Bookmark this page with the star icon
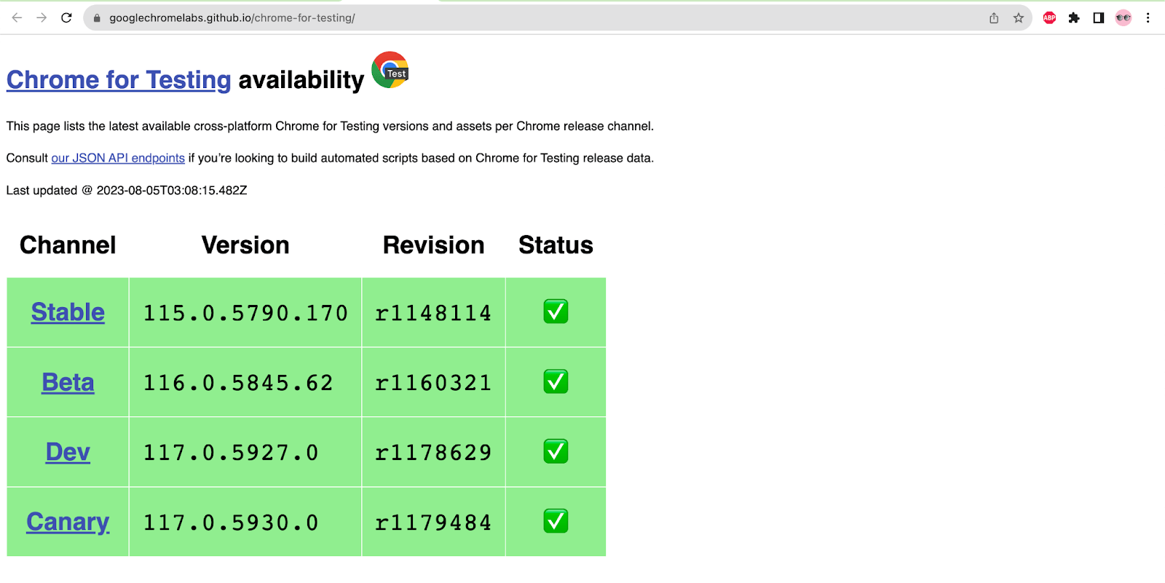Screen dimensions: 1165x583 pyautogui.click(x=1019, y=18)
